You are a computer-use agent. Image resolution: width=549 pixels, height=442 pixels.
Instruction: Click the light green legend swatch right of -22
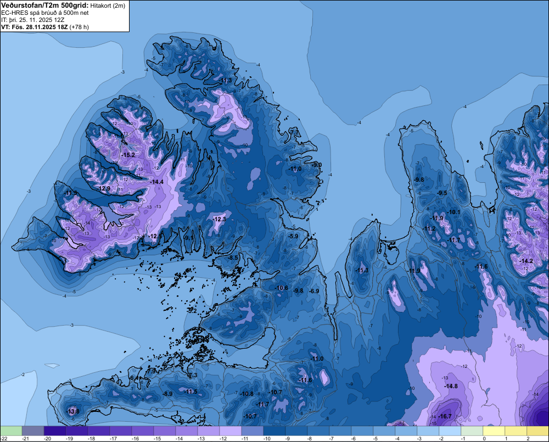[11, 430]
